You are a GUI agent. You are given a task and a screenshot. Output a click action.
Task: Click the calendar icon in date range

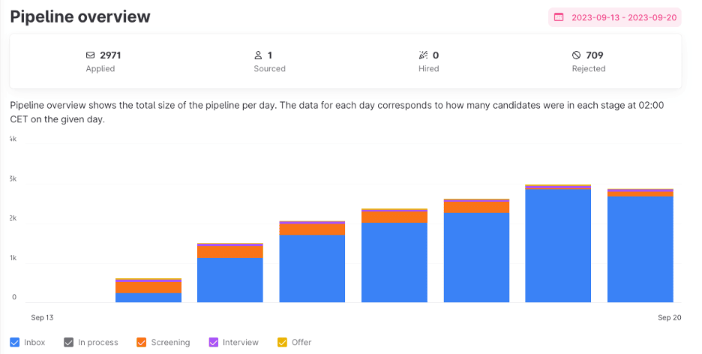(x=559, y=17)
